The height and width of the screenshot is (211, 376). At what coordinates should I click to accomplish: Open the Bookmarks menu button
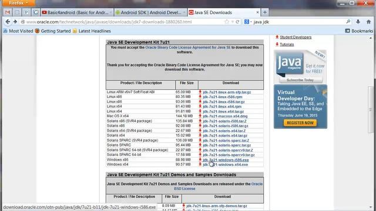[x=359, y=31]
